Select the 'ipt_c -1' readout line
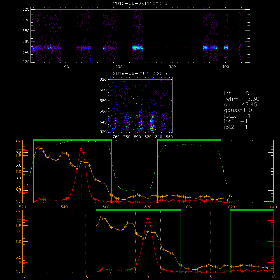The width and height of the screenshot is (280, 280). click(237, 116)
